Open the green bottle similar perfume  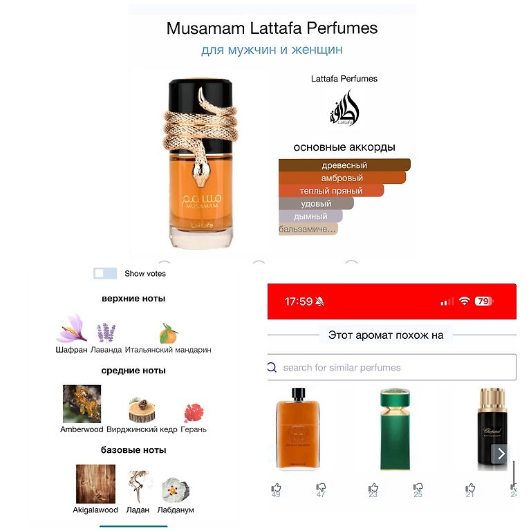coord(395,429)
